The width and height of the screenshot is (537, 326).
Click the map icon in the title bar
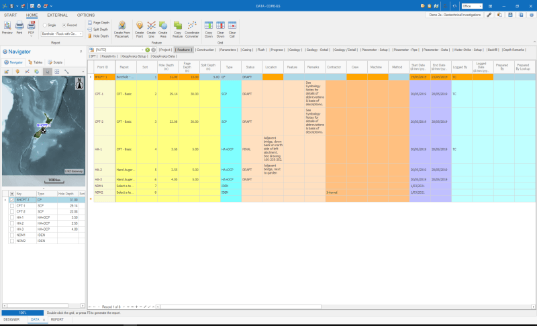[436, 6]
